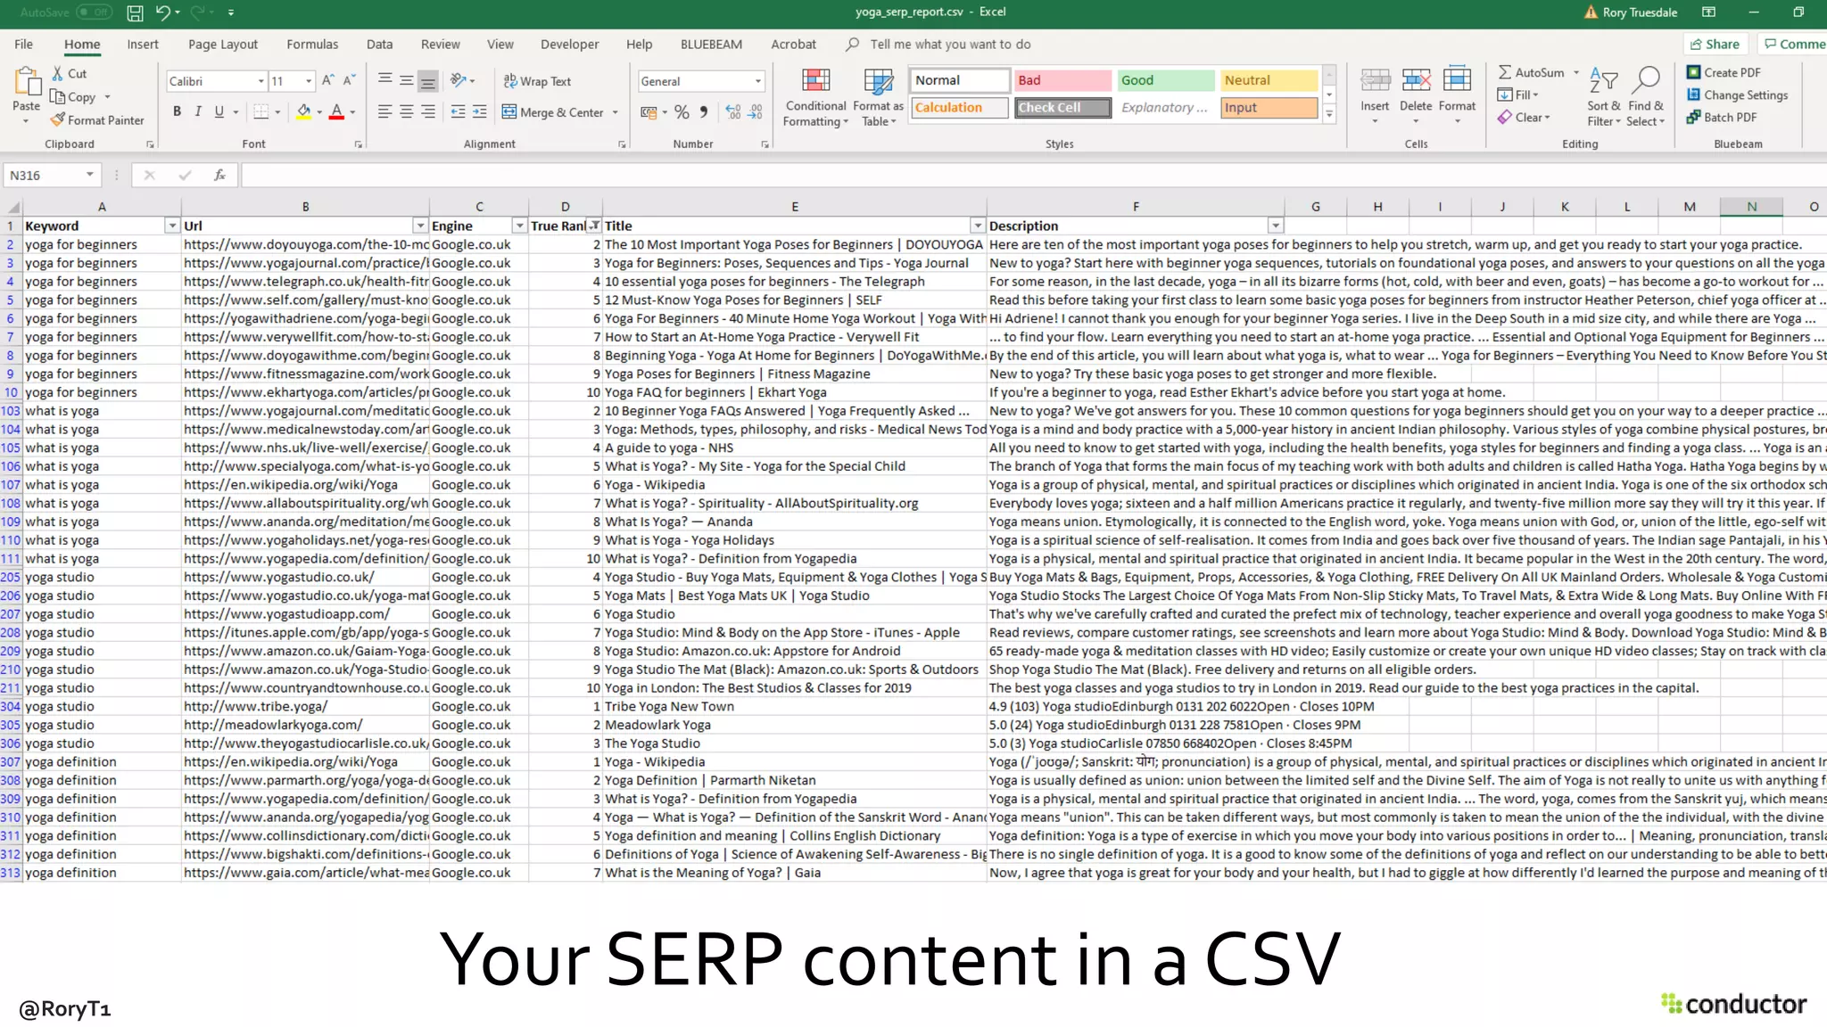Click Create PDF in Bluebeam group
This screenshot has width=1827, height=1027.
1724,72
